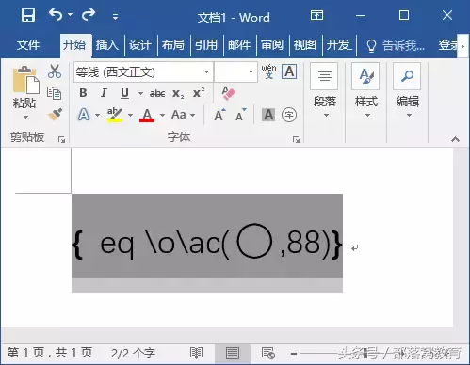Open Ribbon Display Options
Viewport: 470px width, 365px height.
[x=316, y=15]
